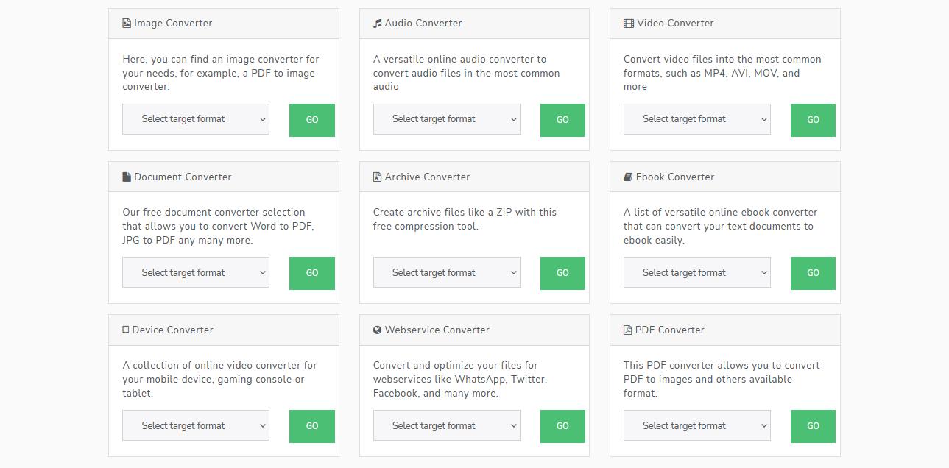Click the PDF Converter document icon
This screenshot has width=949, height=468.
(x=627, y=330)
